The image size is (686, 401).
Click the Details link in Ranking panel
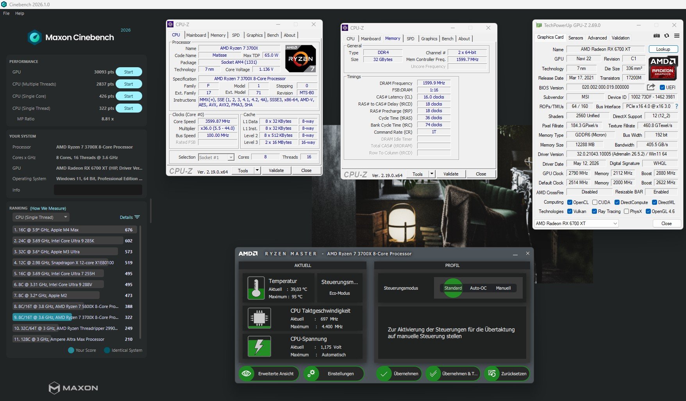pos(126,217)
